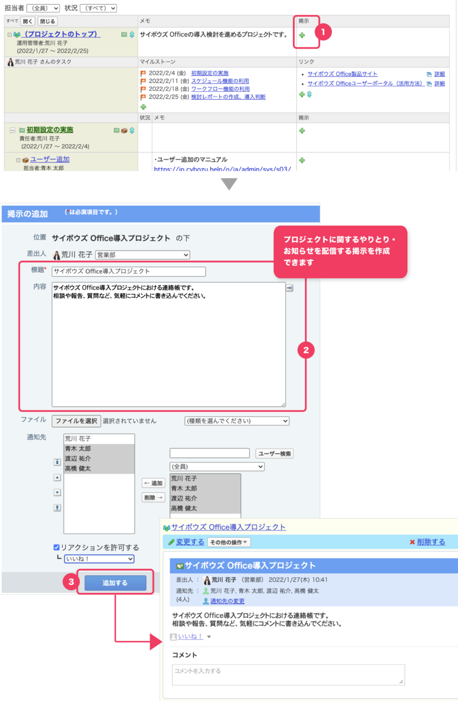Open the 差出人 営業部 department dropdown

[x=142, y=255]
